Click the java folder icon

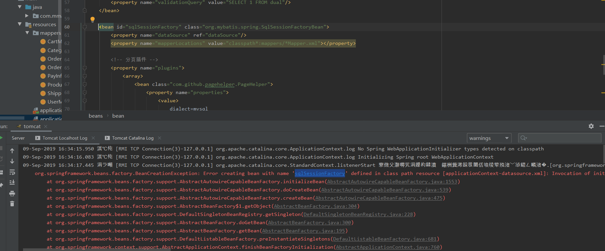pos(29,7)
